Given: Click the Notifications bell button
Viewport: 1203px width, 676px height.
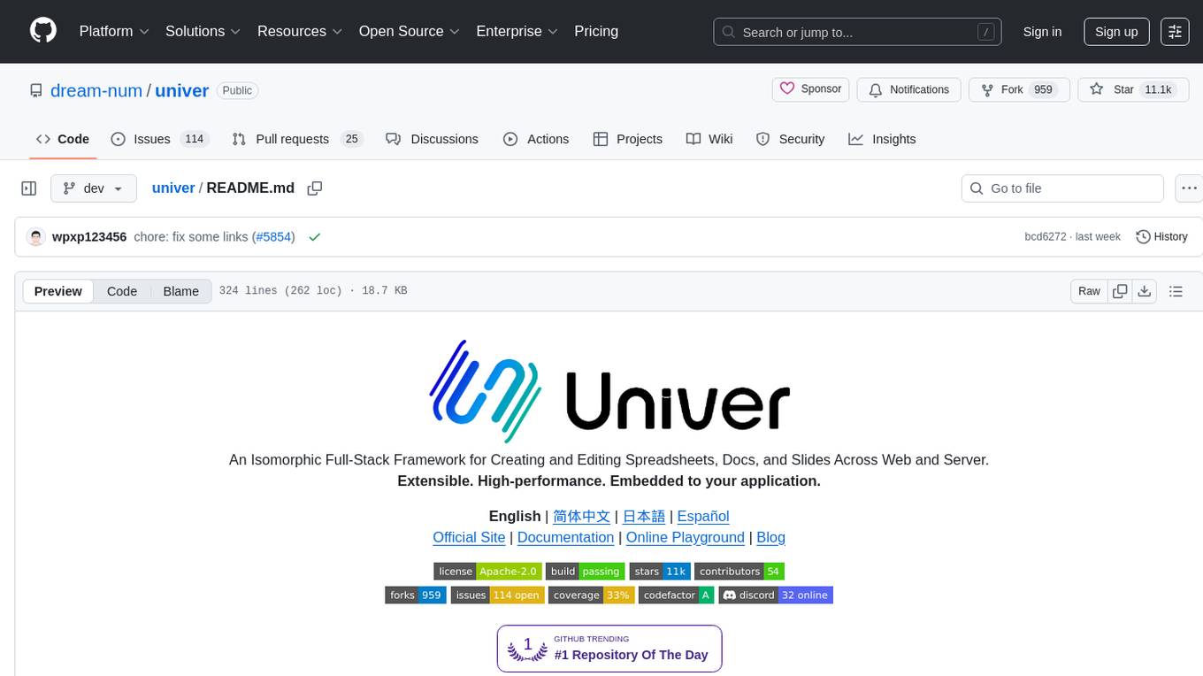Looking at the screenshot, I should (909, 89).
